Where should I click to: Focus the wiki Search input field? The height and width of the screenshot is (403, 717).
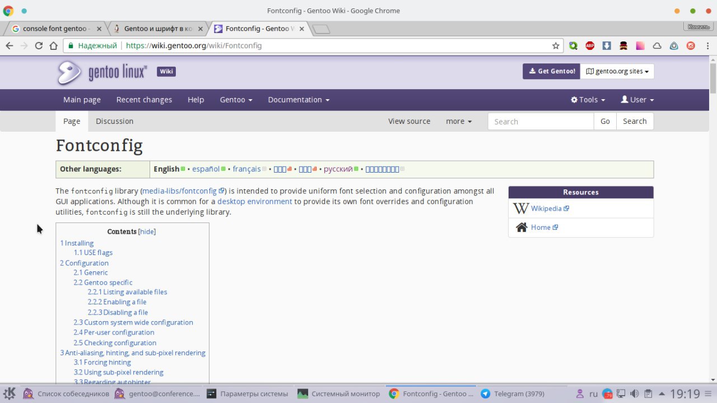click(541, 121)
